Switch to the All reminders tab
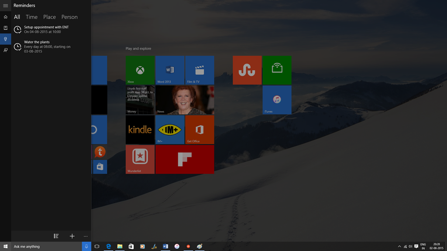The image size is (447, 251). (x=17, y=17)
